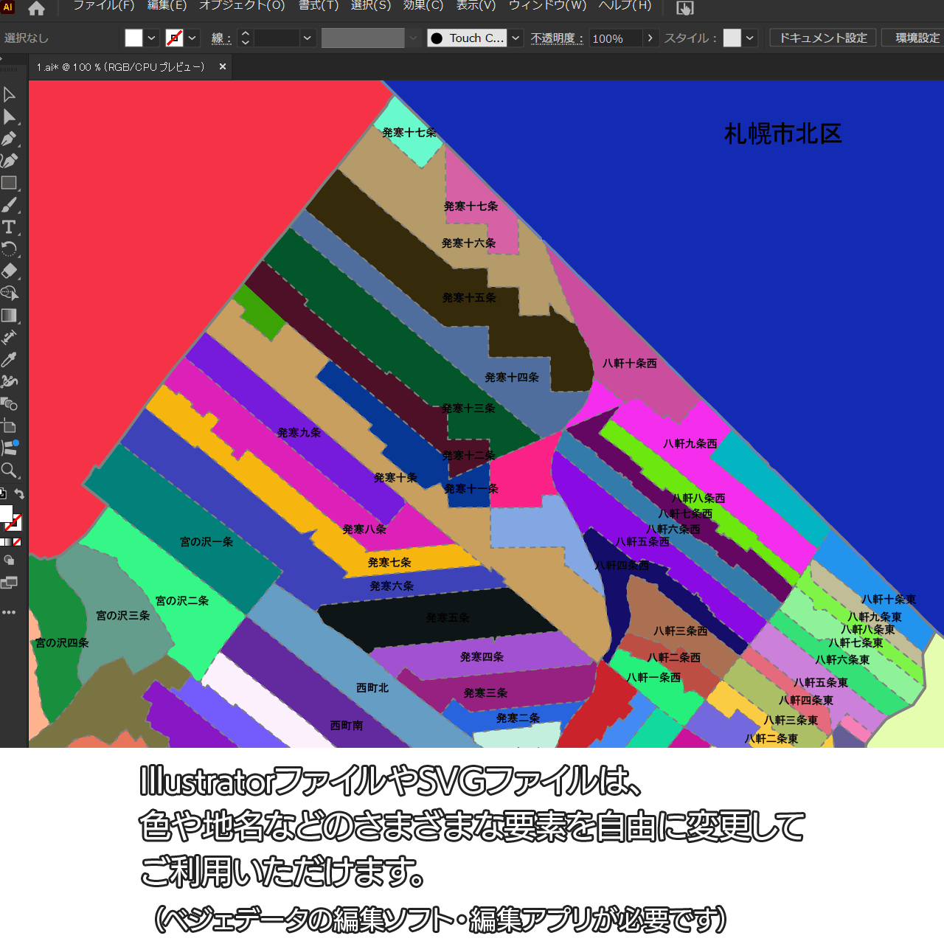Open the Touch Calligraphy brush dropdown
This screenshot has height=944, width=944.
tap(516, 38)
